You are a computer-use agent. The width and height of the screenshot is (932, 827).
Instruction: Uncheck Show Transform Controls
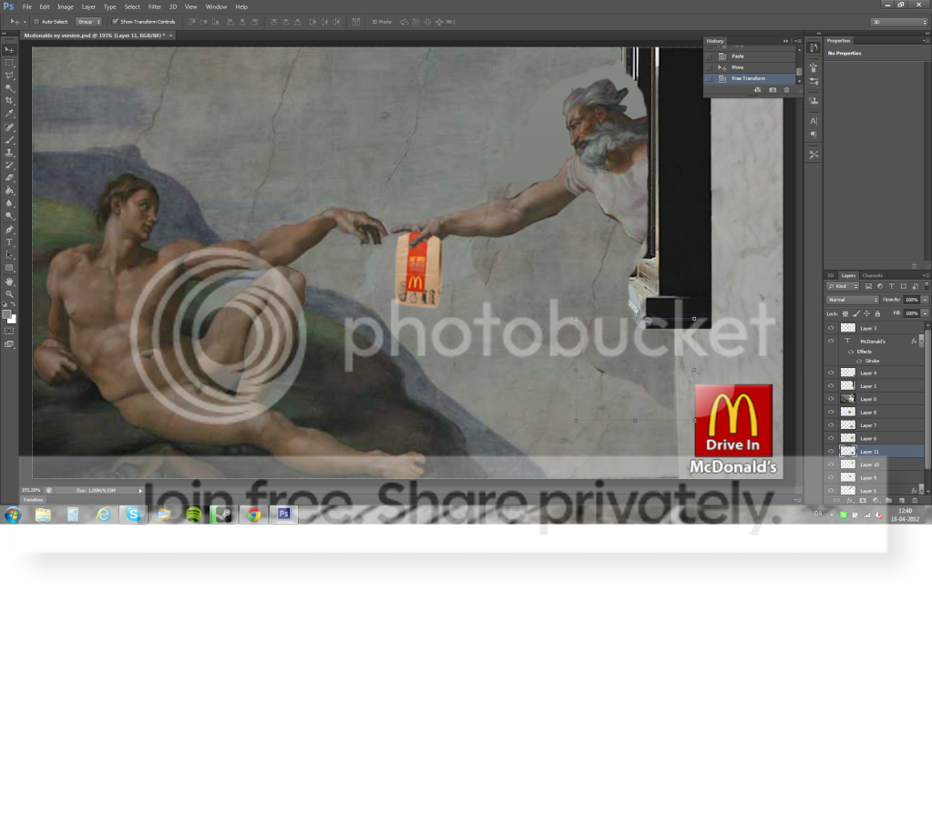tap(116, 22)
